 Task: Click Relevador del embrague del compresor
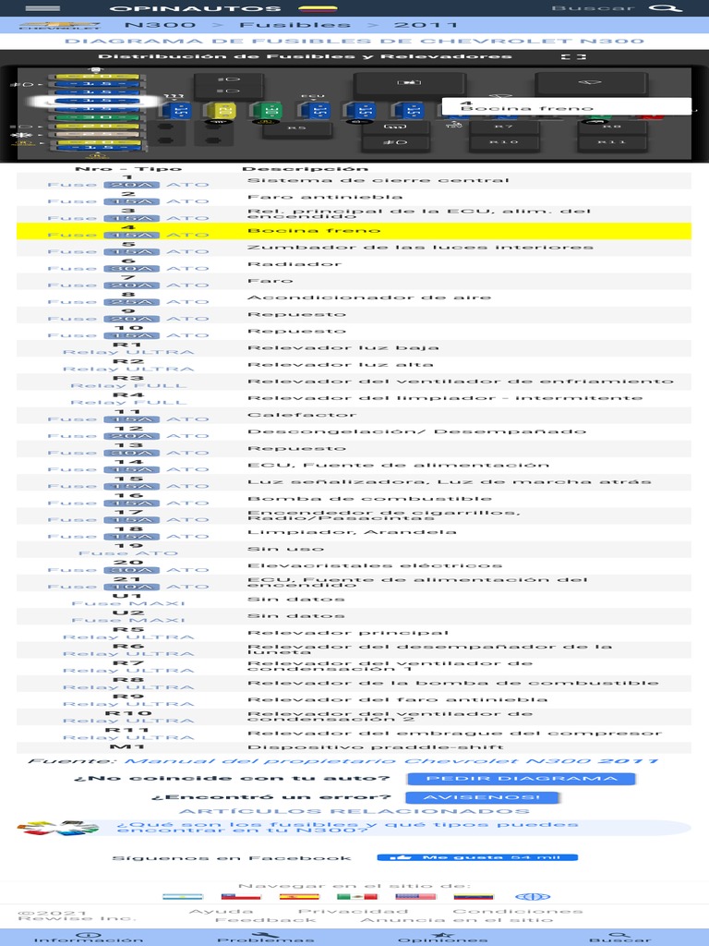[454, 734]
